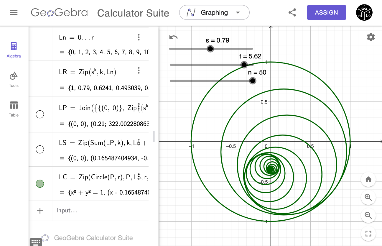
Task: Click the ASSIGN button
Action: click(326, 13)
